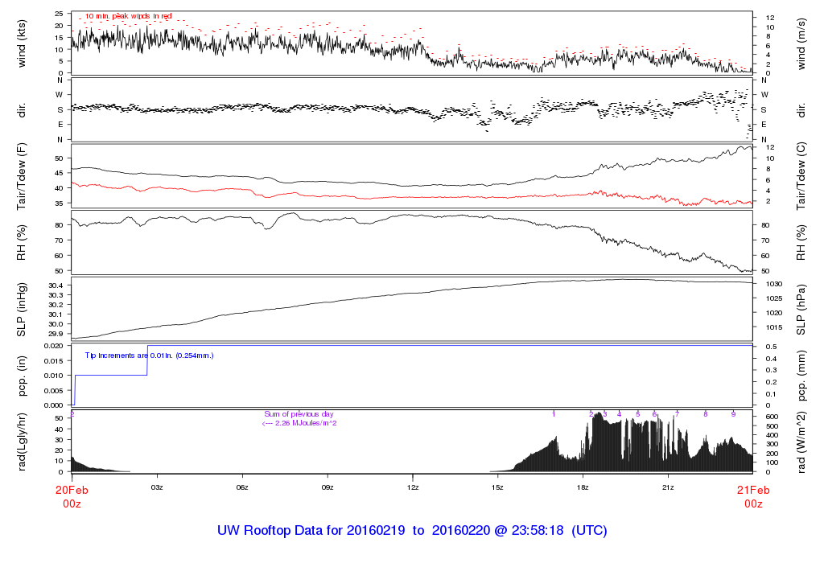Click the "Tip increments are 0.01in." note
Viewport: 824px width, 563px height.
[x=149, y=355]
